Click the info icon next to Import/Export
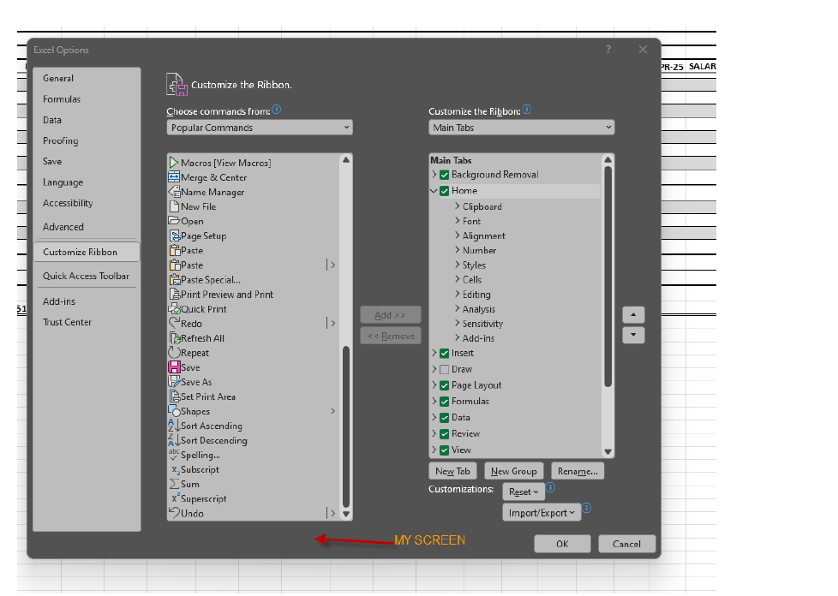Image resolution: width=838 pixels, height=596 pixels. pos(586,507)
